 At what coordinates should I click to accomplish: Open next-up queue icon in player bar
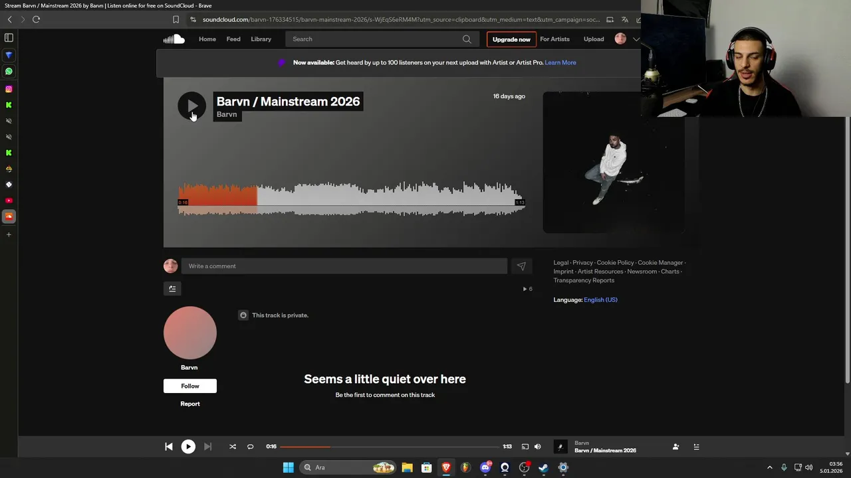pos(696,447)
